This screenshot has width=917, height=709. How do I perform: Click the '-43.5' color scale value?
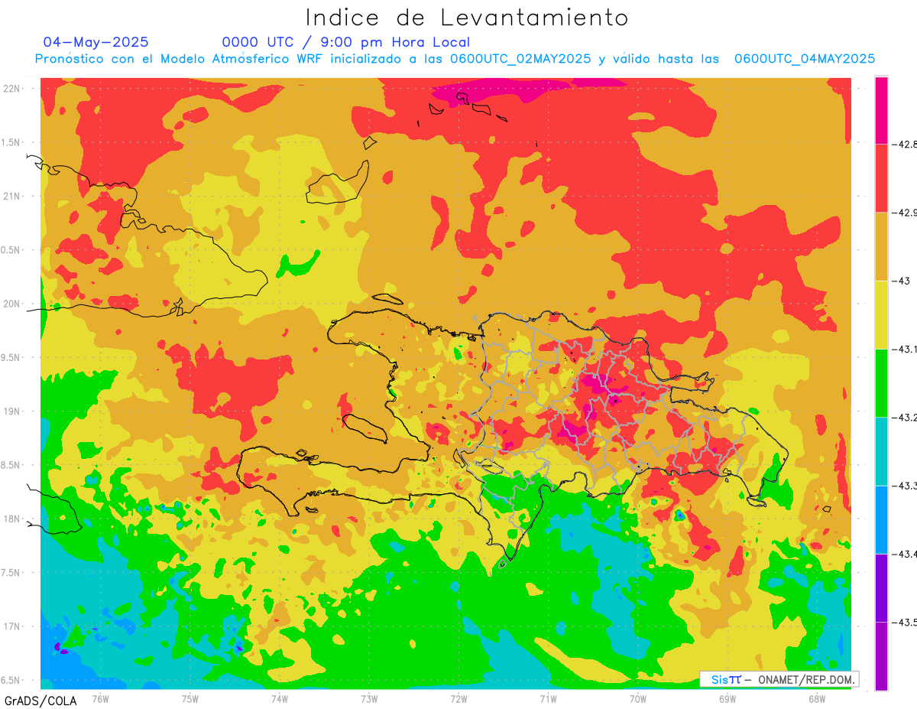[903, 622]
